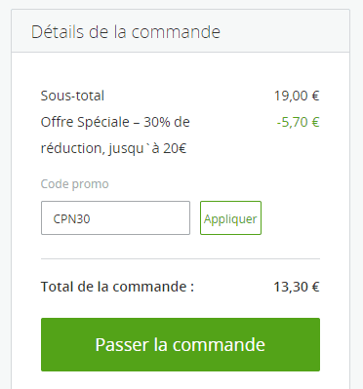Click the réduction, jusqu`à 20€ line
This screenshot has height=389, width=363.
point(113,148)
